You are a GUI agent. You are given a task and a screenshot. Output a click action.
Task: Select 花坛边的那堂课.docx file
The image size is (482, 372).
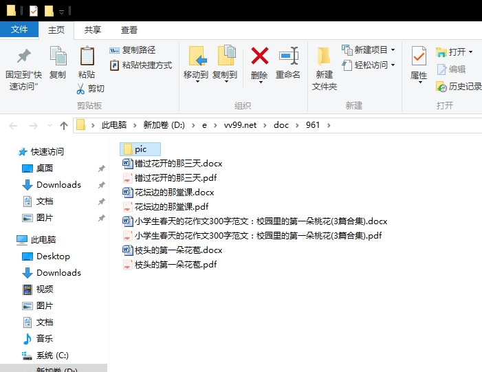168,192
